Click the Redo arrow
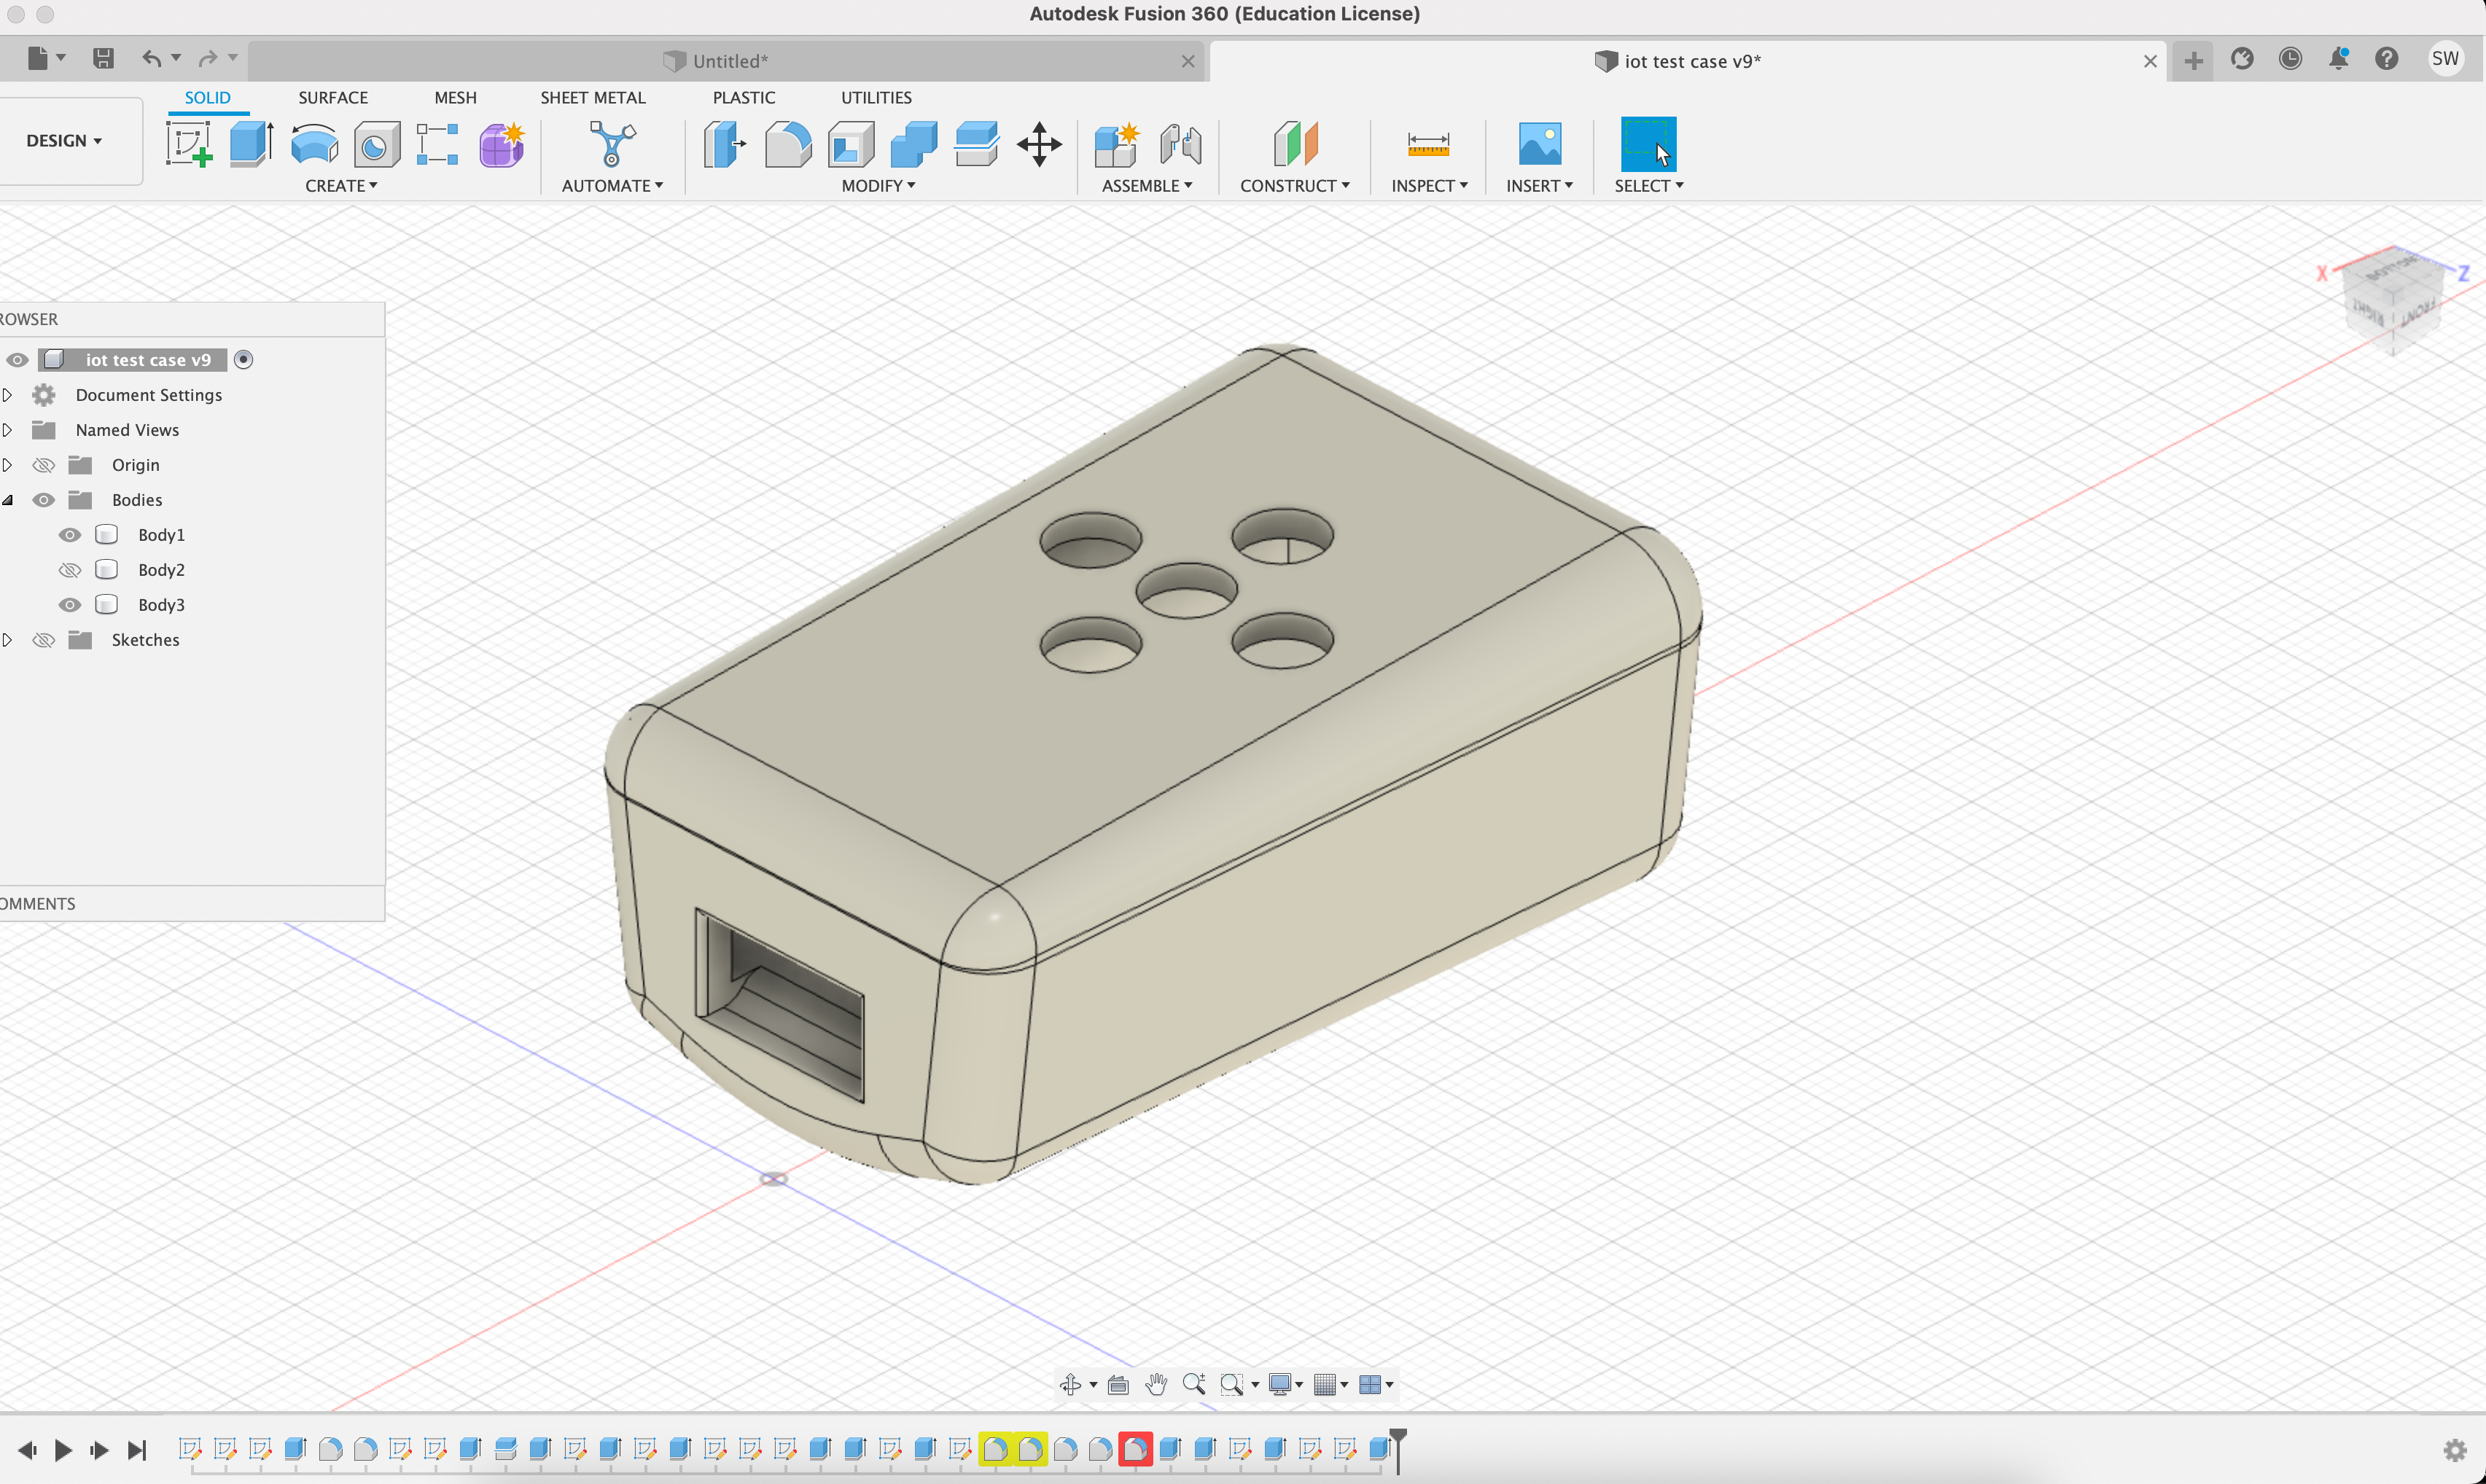2486x1484 pixels. pyautogui.click(x=207, y=58)
